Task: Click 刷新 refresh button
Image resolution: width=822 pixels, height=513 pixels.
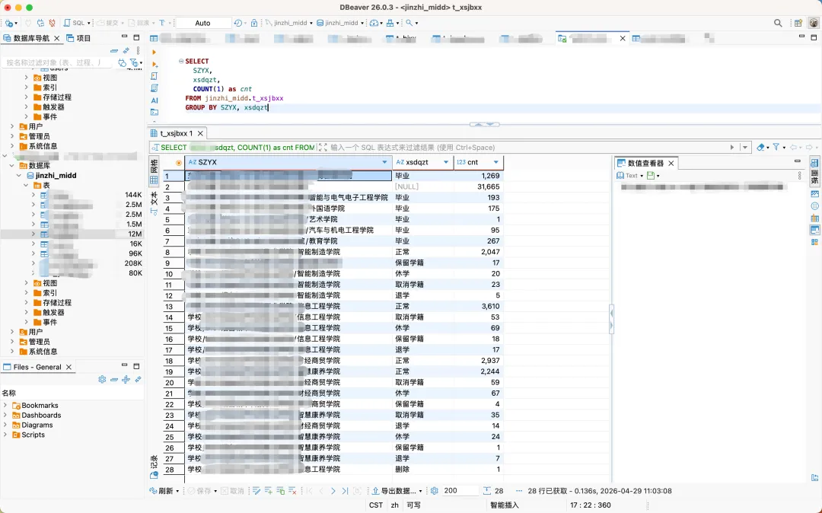Action: coord(162,491)
